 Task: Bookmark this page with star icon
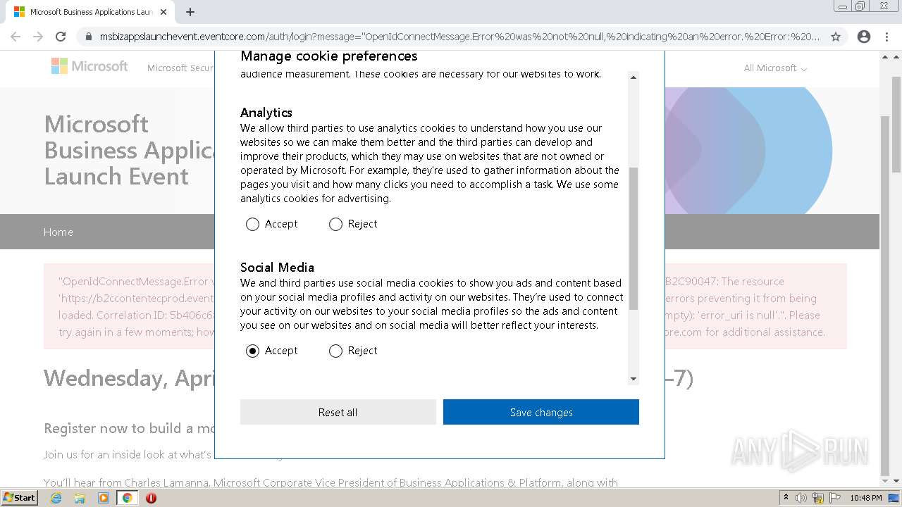click(835, 37)
